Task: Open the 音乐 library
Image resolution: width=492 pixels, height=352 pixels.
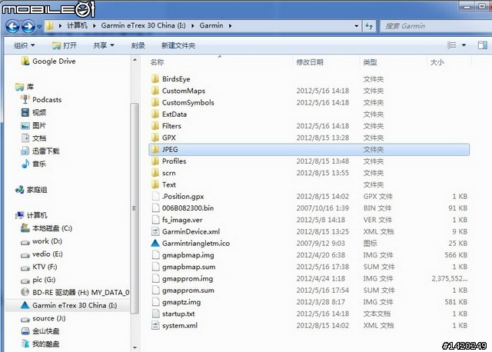Action: pyautogui.click(x=34, y=164)
